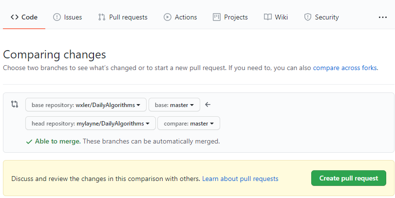
Task: Click the left arrow next to base master
Action: click(208, 105)
